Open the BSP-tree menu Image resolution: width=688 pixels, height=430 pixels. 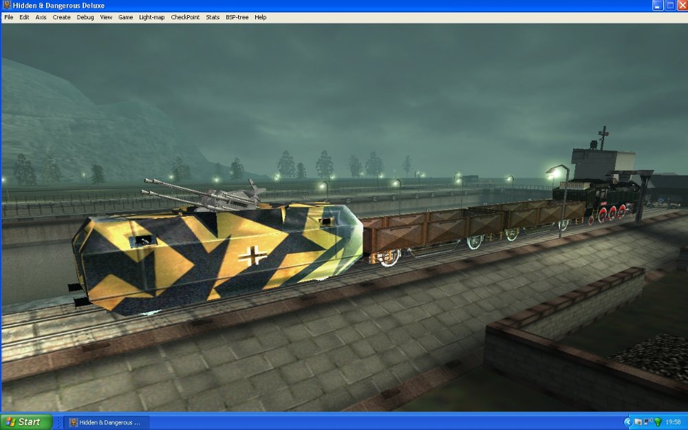pos(237,17)
